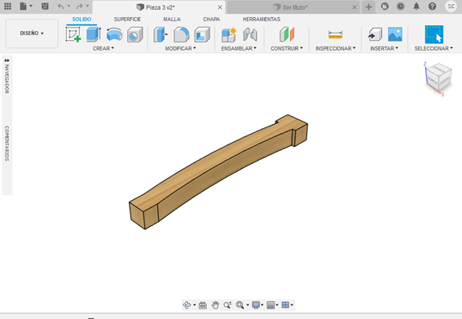
Task: Select the MALLA ribbon tab
Action: [x=172, y=20]
